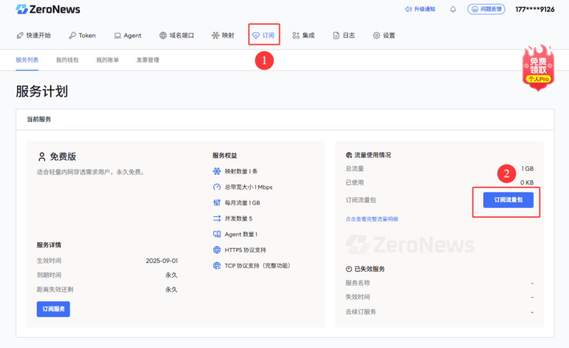The width and height of the screenshot is (569, 348).
Task: Click the 适合轻量内网穿透需求用户 description text
Action: pos(91,172)
